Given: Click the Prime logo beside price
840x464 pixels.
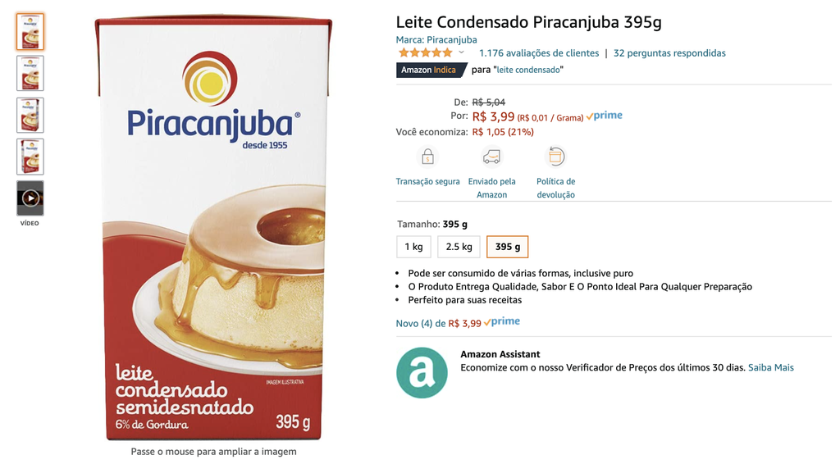Looking at the screenshot, I should click(x=605, y=116).
